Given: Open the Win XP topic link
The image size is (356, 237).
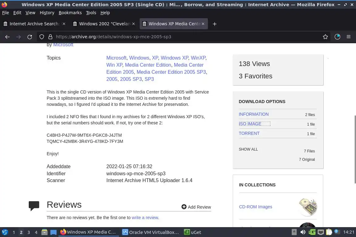Looking at the screenshot, I should pos(114,65).
